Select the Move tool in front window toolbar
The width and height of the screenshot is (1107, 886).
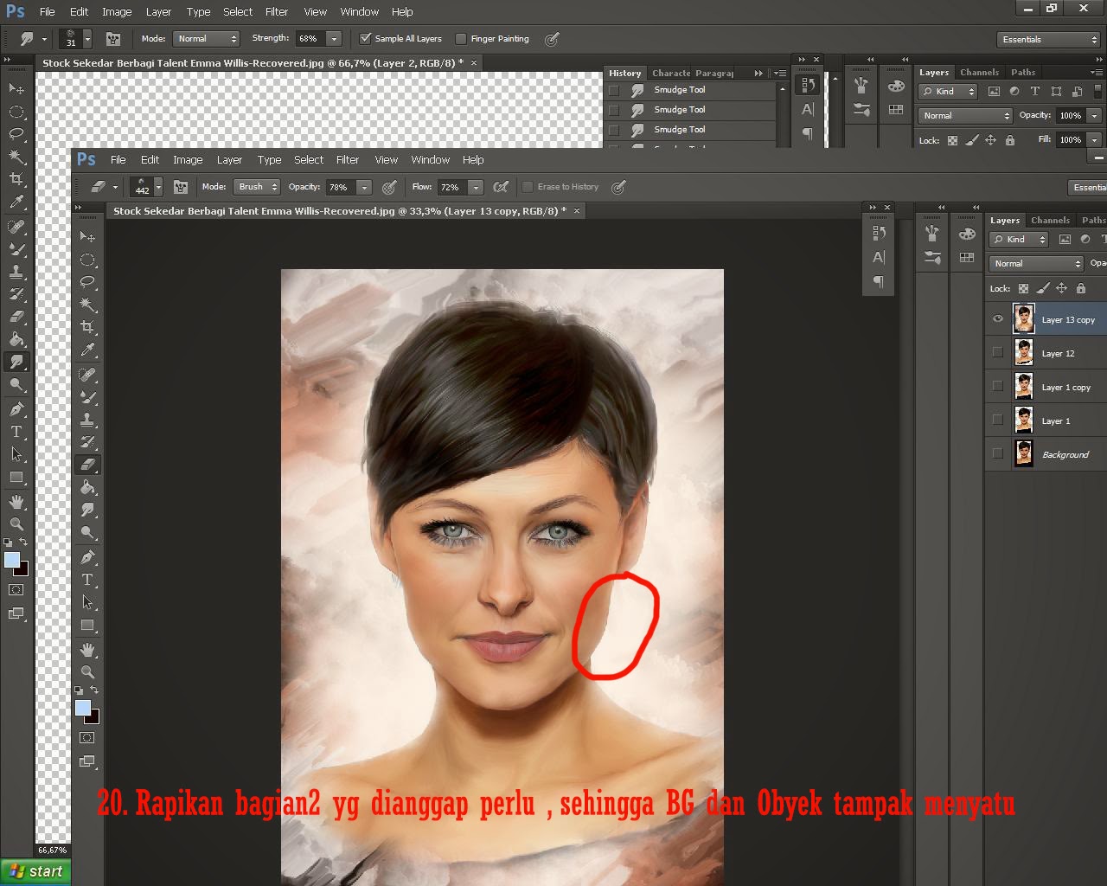87,236
